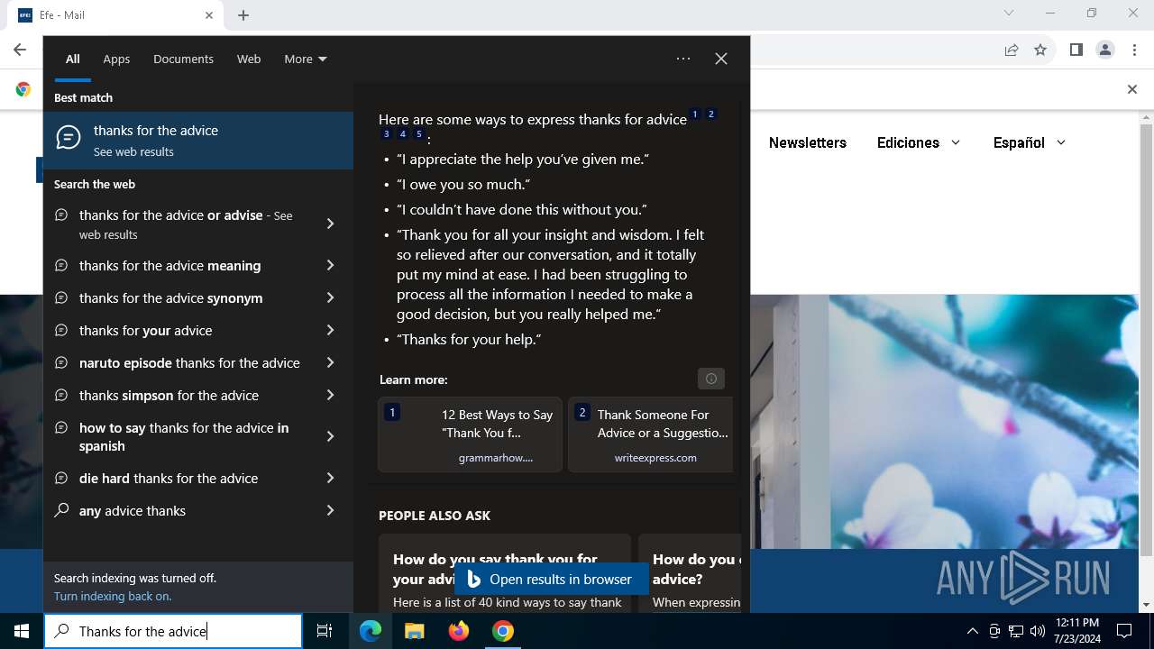
Task: Click the clock showing 12:11 PM
Action: point(1077,631)
